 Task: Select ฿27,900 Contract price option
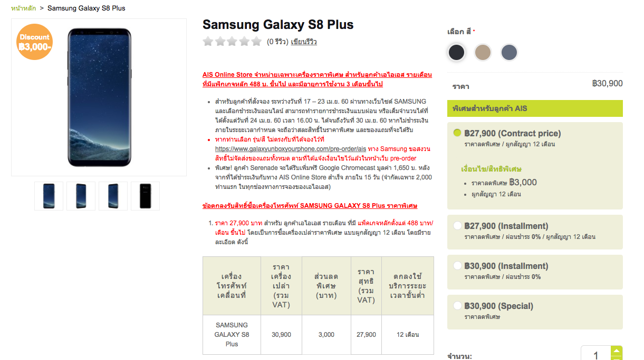click(x=458, y=133)
